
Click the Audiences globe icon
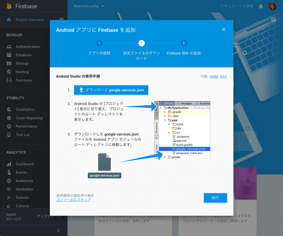tap(9, 181)
